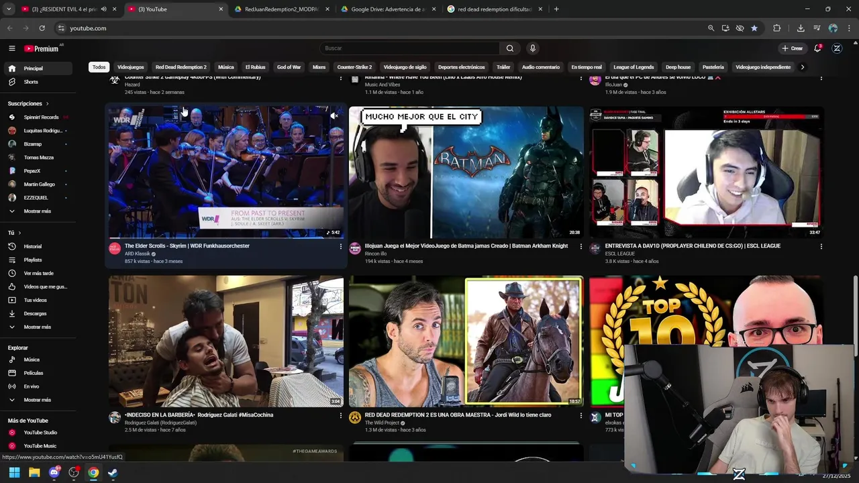
Task: Select Red Dead Redemption 2 chip
Action: click(x=181, y=67)
